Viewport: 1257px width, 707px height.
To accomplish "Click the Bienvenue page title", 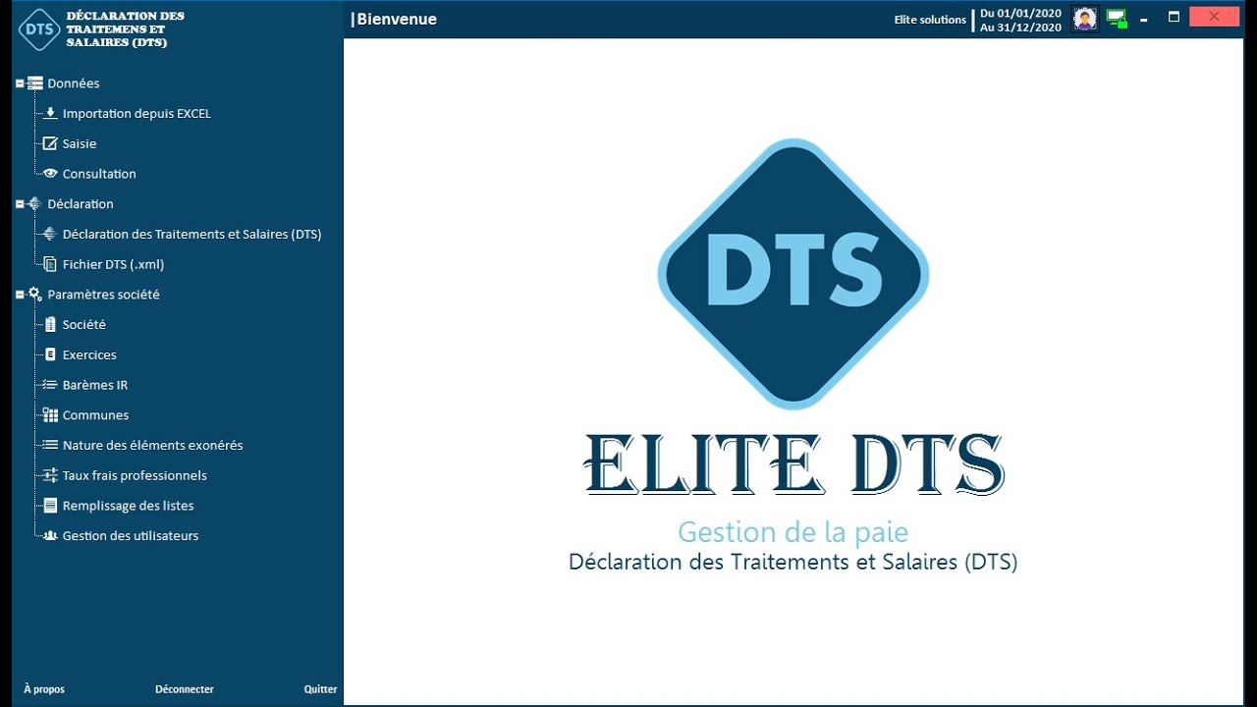I will point(395,19).
